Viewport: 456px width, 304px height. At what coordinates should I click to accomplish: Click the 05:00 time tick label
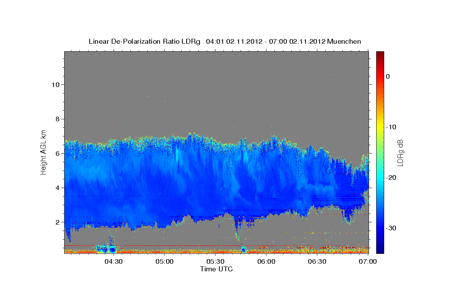coord(164,261)
